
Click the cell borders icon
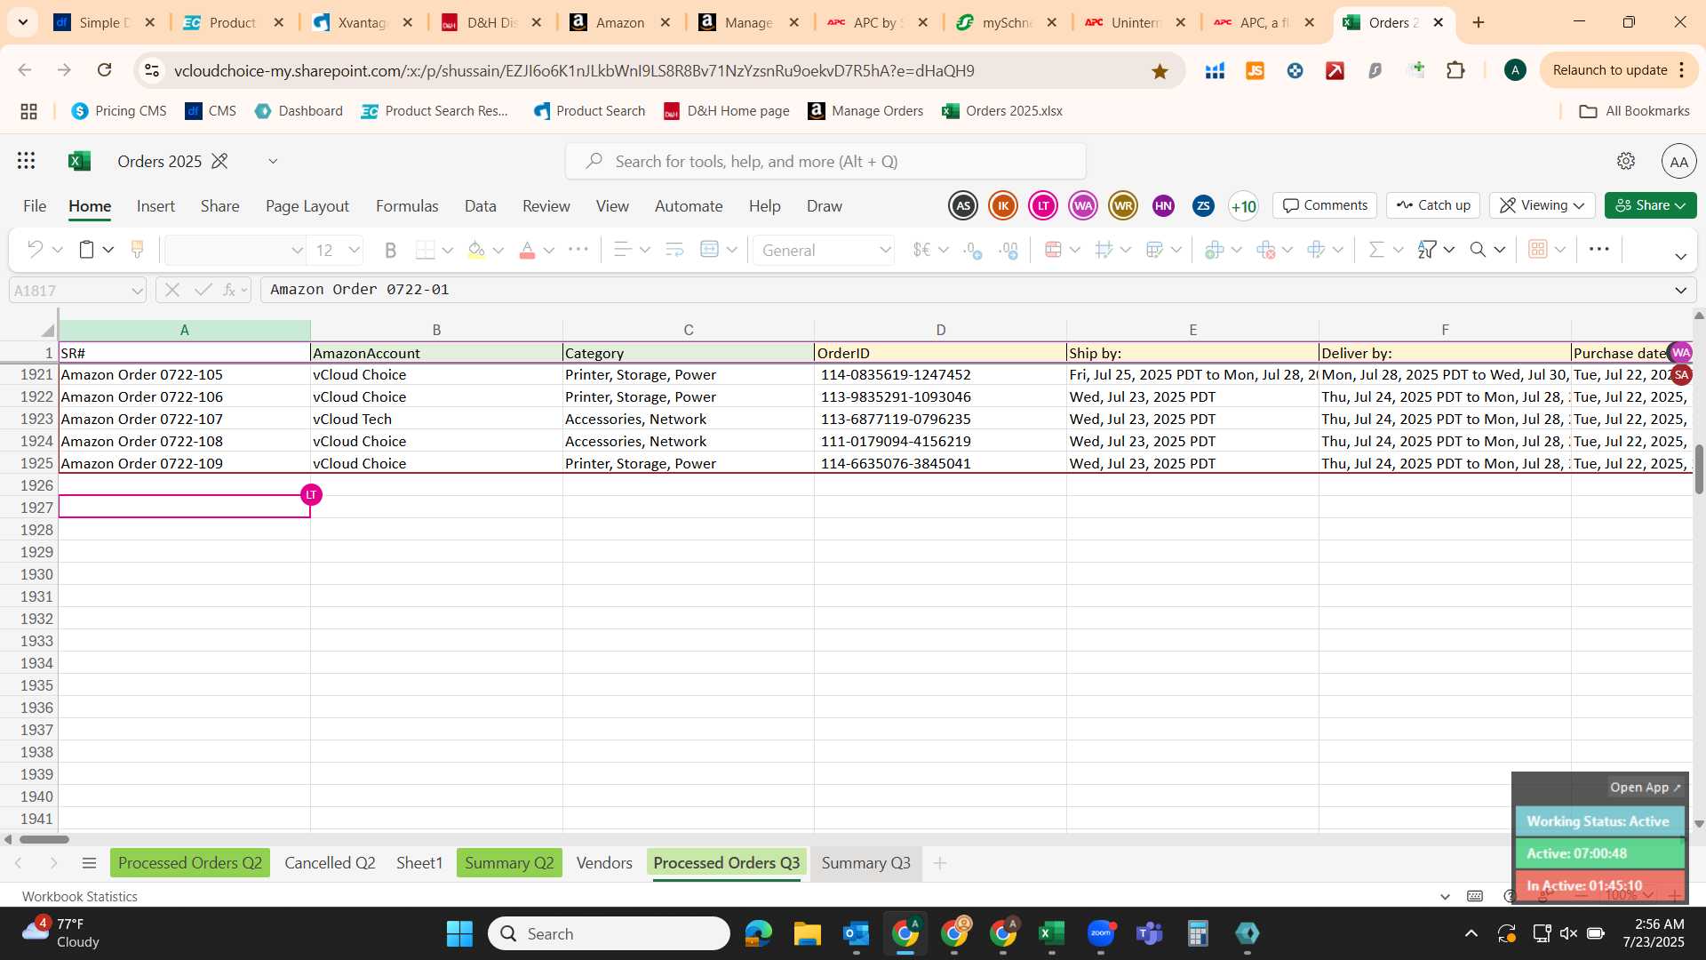point(426,250)
